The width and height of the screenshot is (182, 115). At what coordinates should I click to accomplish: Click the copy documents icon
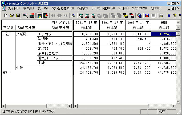coord(73,15)
